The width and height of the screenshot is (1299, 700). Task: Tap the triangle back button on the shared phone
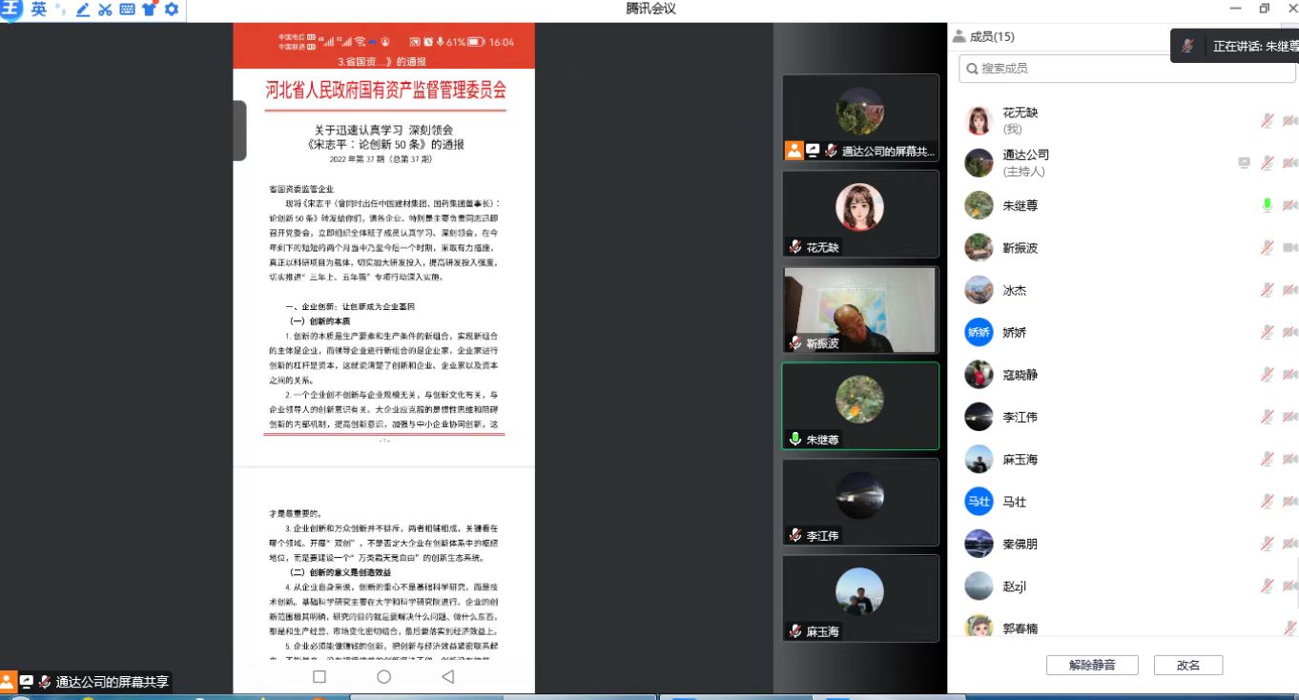(x=447, y=677)
